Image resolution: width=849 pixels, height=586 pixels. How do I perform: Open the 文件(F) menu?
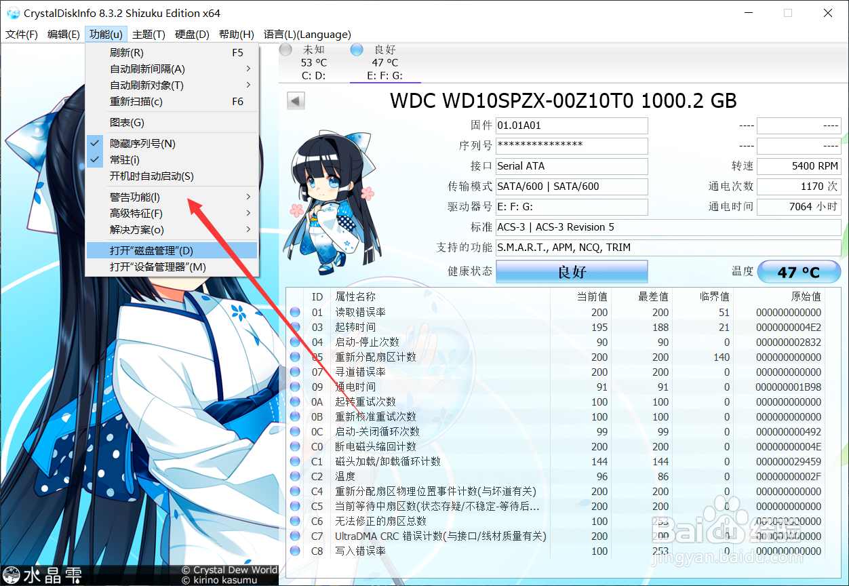pos(22,35)
